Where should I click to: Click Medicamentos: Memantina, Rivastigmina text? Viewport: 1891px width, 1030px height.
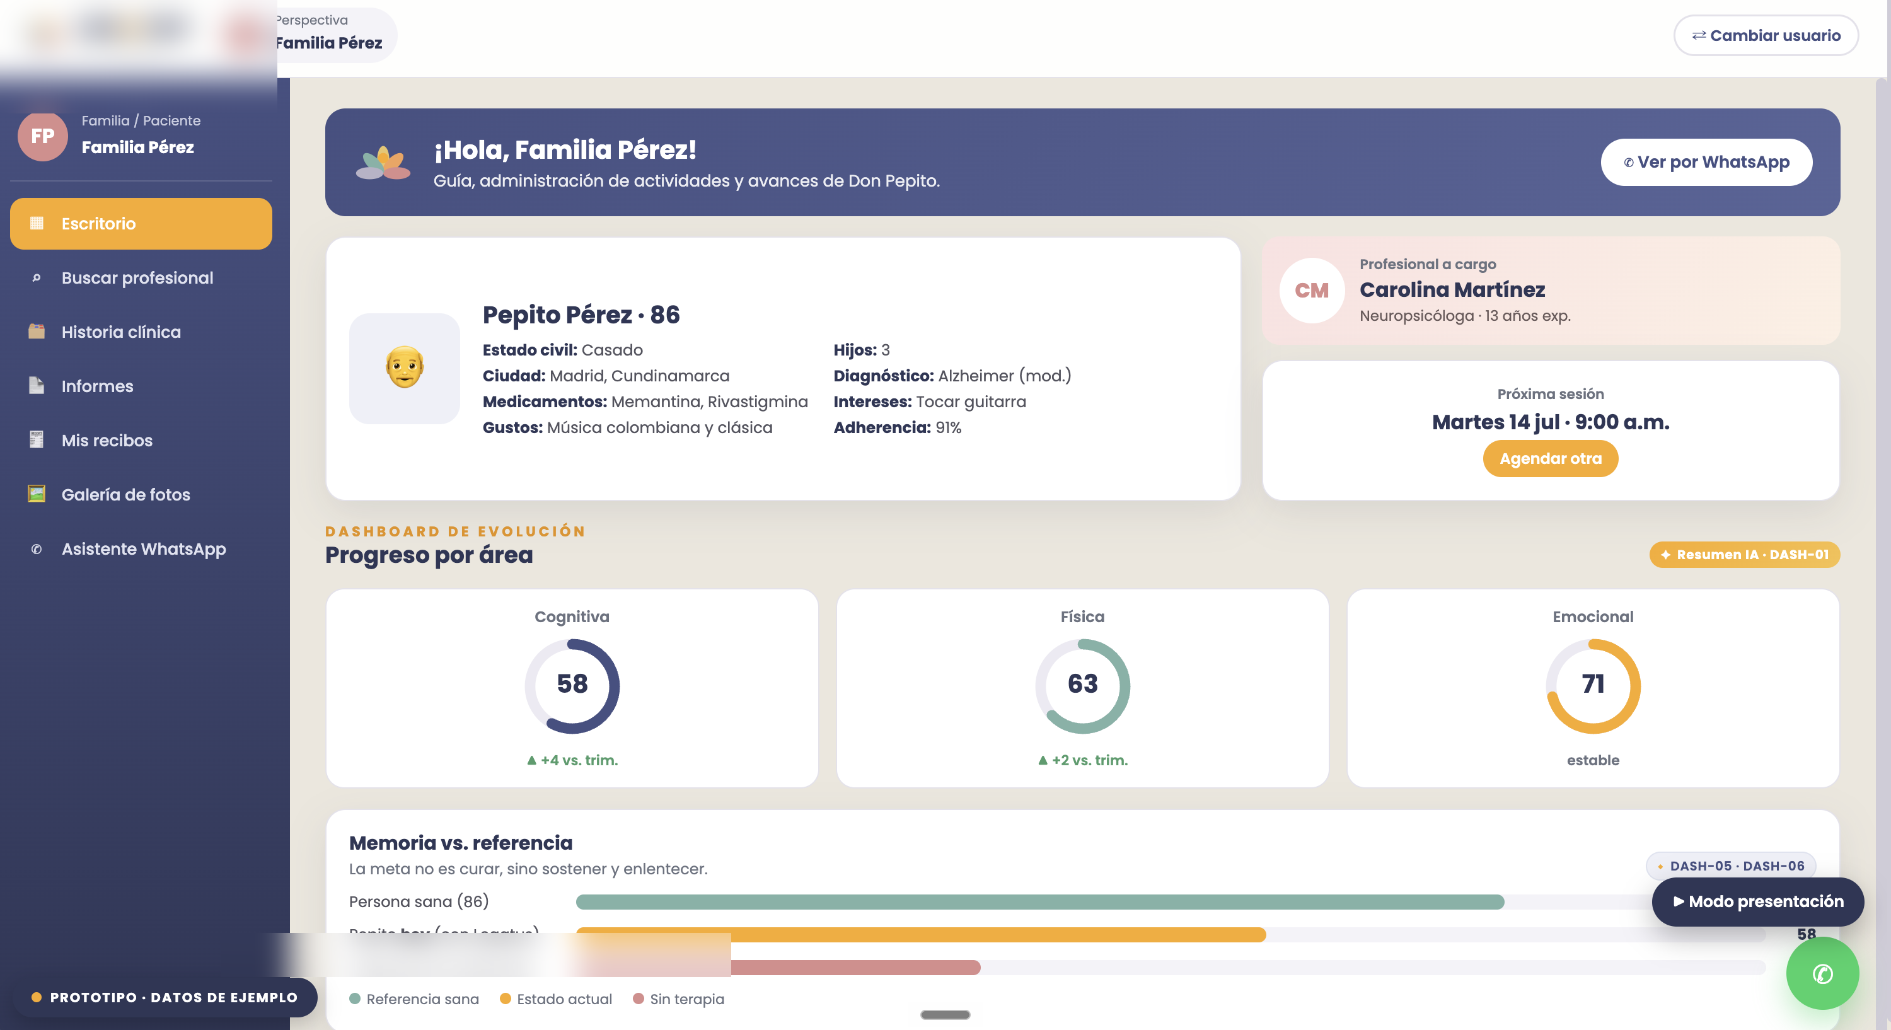[645, 402]
